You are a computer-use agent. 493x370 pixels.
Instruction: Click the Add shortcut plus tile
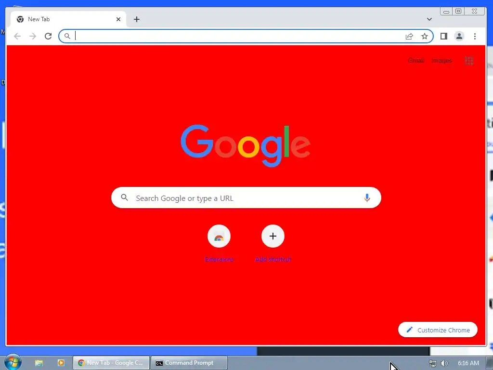273,236
